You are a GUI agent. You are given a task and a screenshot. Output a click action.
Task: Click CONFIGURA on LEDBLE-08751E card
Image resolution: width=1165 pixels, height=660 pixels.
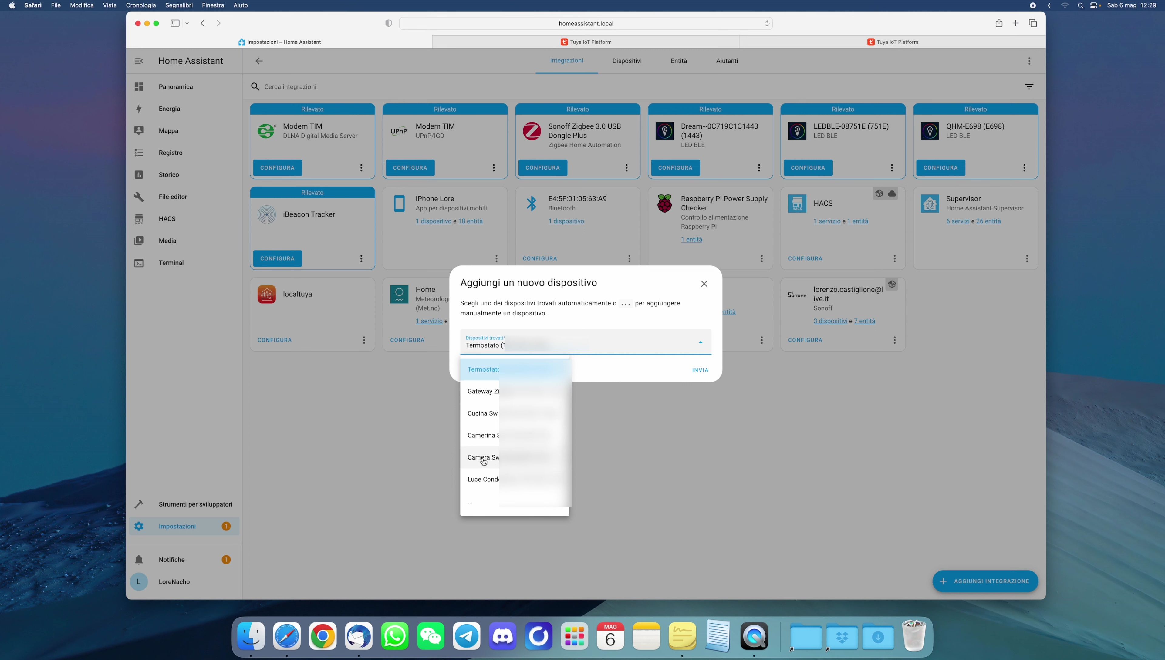(808, 168)
